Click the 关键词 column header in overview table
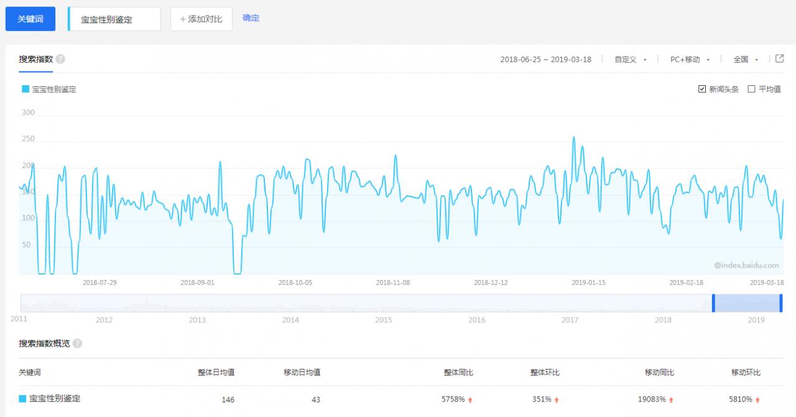The width and height of the screenshot is (796, 417). [x=30, y=372]
